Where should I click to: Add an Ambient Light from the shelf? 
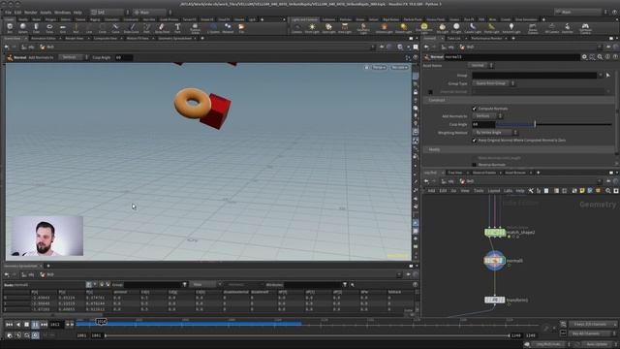coord(511,28)
